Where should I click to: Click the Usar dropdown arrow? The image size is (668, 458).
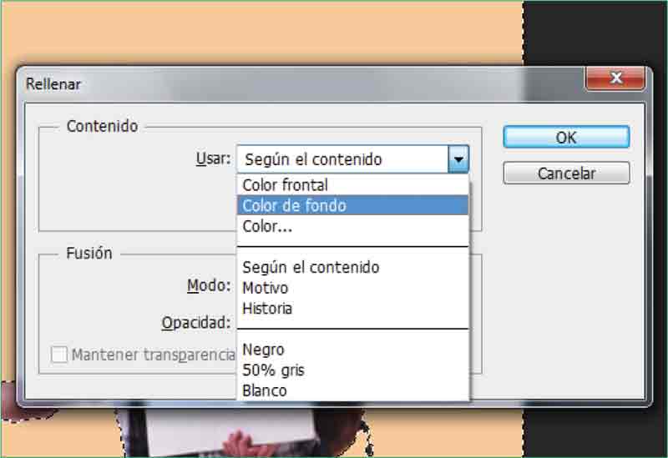point(458,159)
